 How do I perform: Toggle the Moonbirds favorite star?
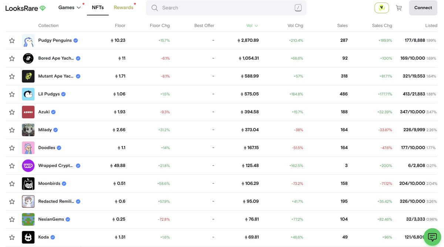[x=12, y=184]
